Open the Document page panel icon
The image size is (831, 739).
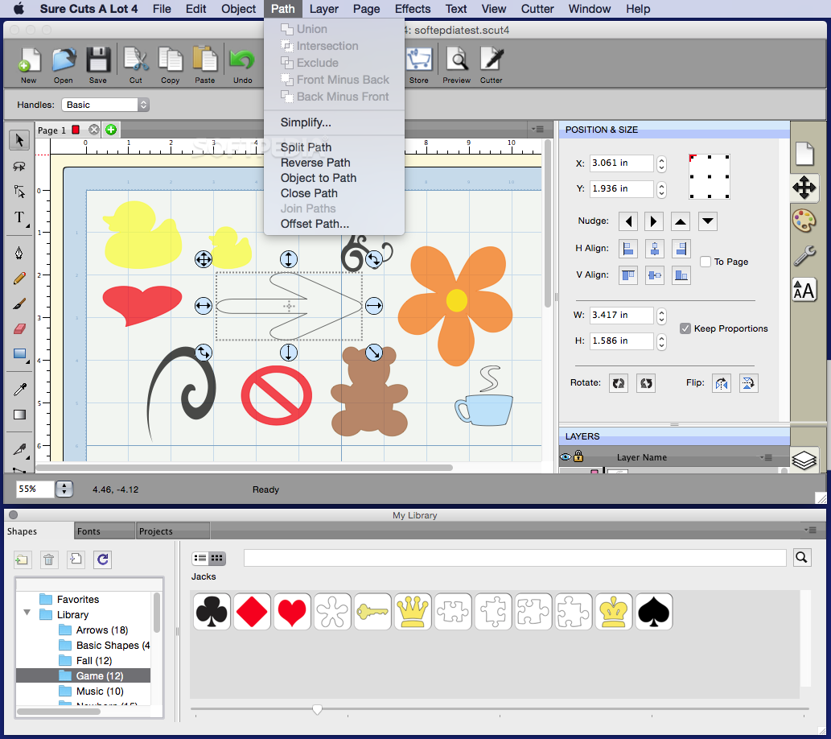point(804,154)
